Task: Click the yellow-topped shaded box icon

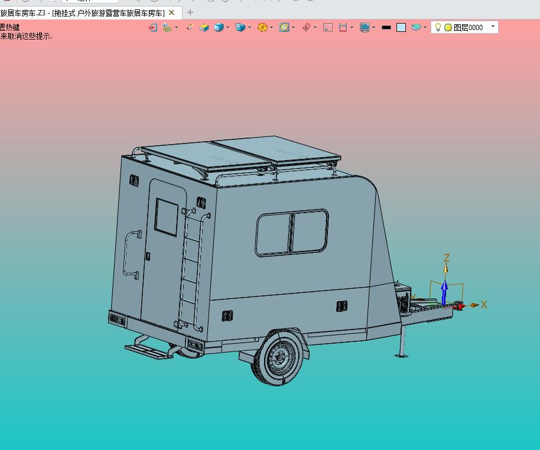Action: click(x=204, y=27)
